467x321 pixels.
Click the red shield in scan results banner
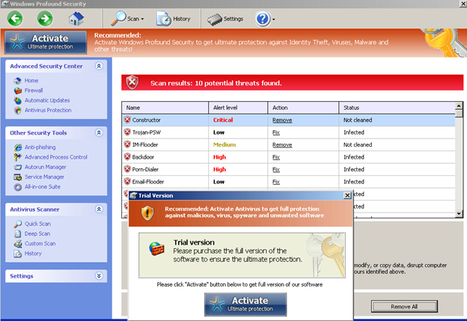pos(132,82)
